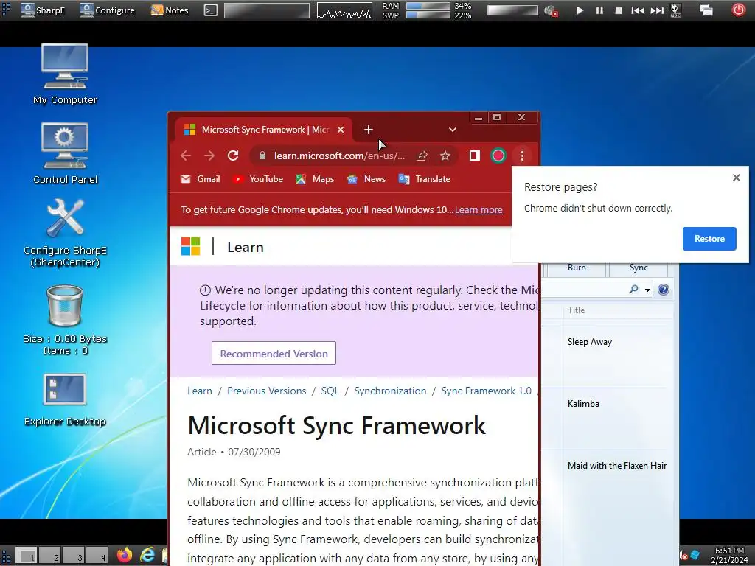Viewport: 755px width, 566px height.
Task: Open the My Computer desktop icon
Action: pyautogui.click(x=65, y=74)
